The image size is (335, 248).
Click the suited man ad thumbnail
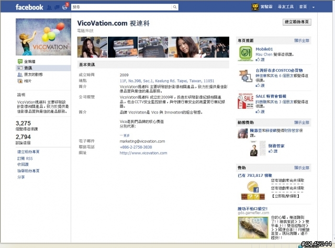point(254,149)
